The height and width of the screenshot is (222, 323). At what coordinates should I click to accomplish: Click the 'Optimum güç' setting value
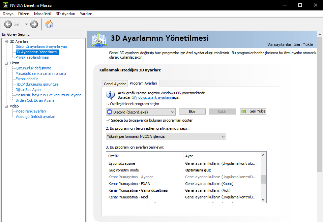(x=198, y=170)
